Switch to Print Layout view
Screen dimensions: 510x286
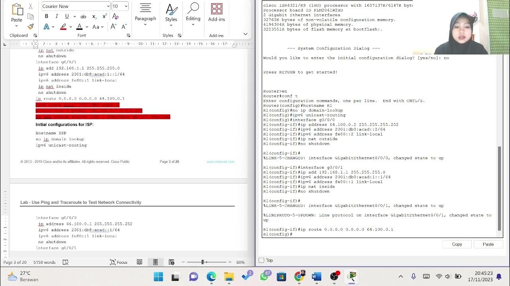tap(155, 262)
